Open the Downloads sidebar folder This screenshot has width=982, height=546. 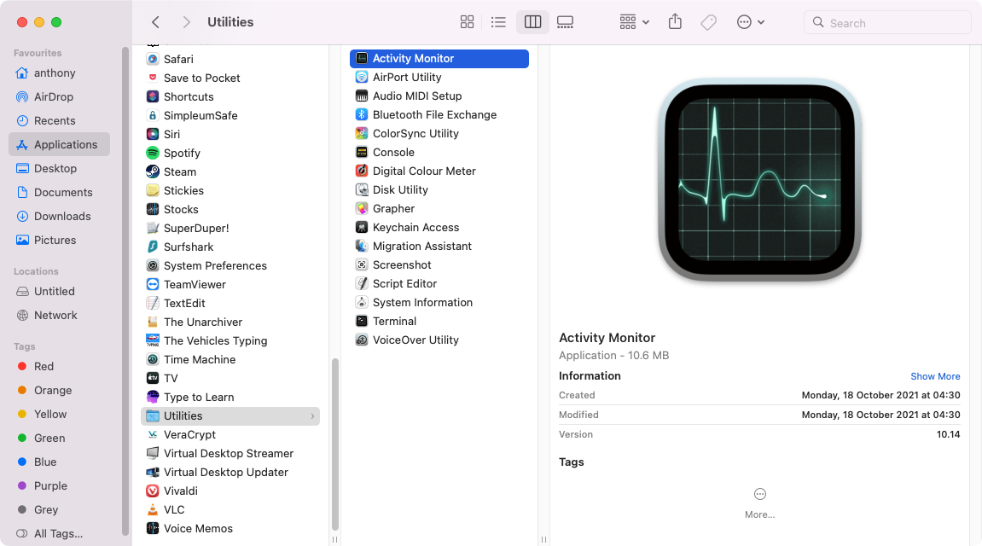[x=60, y=216]
